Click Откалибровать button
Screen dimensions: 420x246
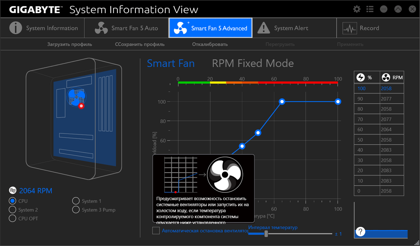210,44
